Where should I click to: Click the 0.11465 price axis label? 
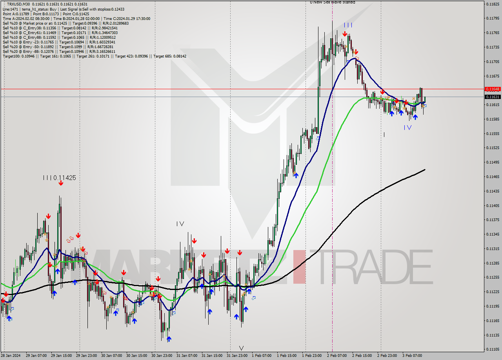(x=493, y=177)
